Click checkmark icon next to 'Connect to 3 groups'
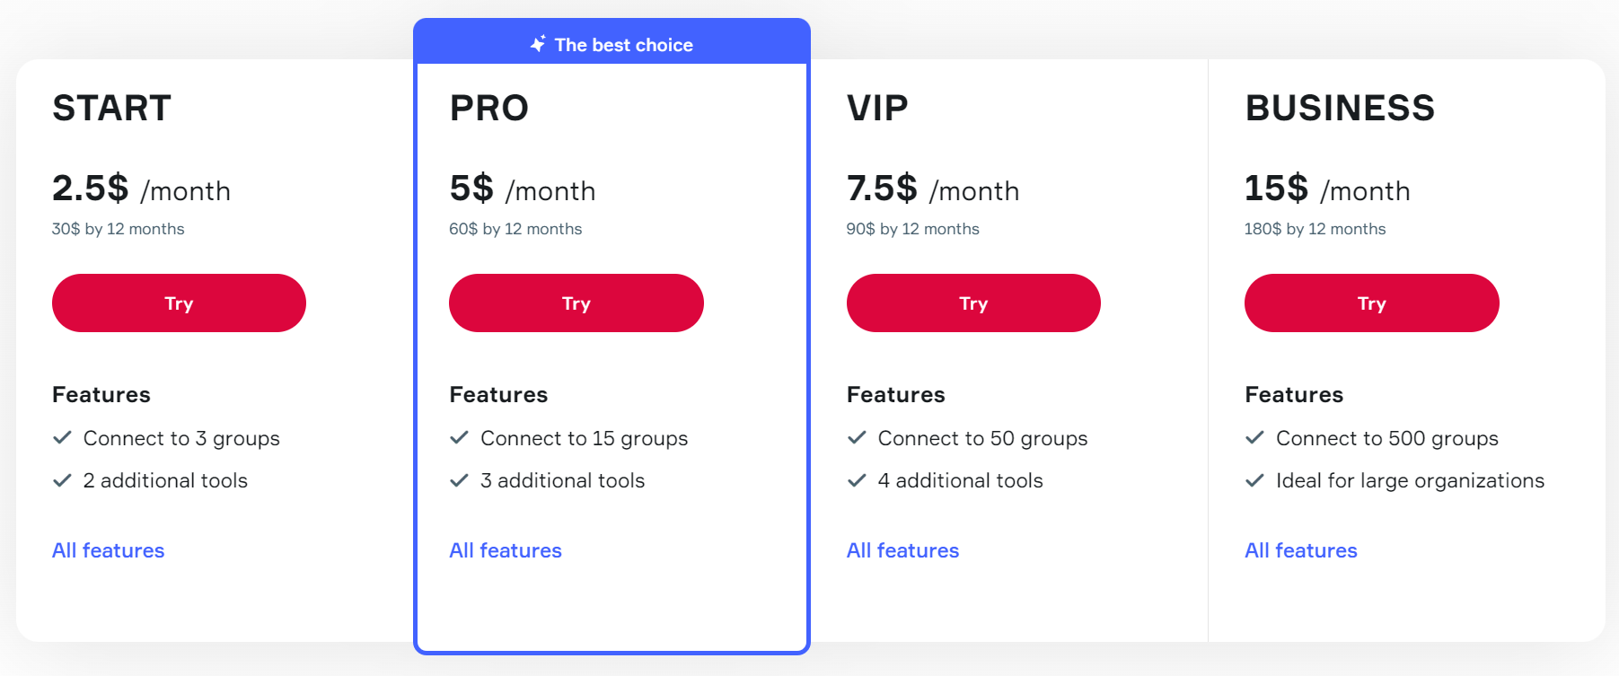Viewport: 1619px width, 676px height. point(62,438)
